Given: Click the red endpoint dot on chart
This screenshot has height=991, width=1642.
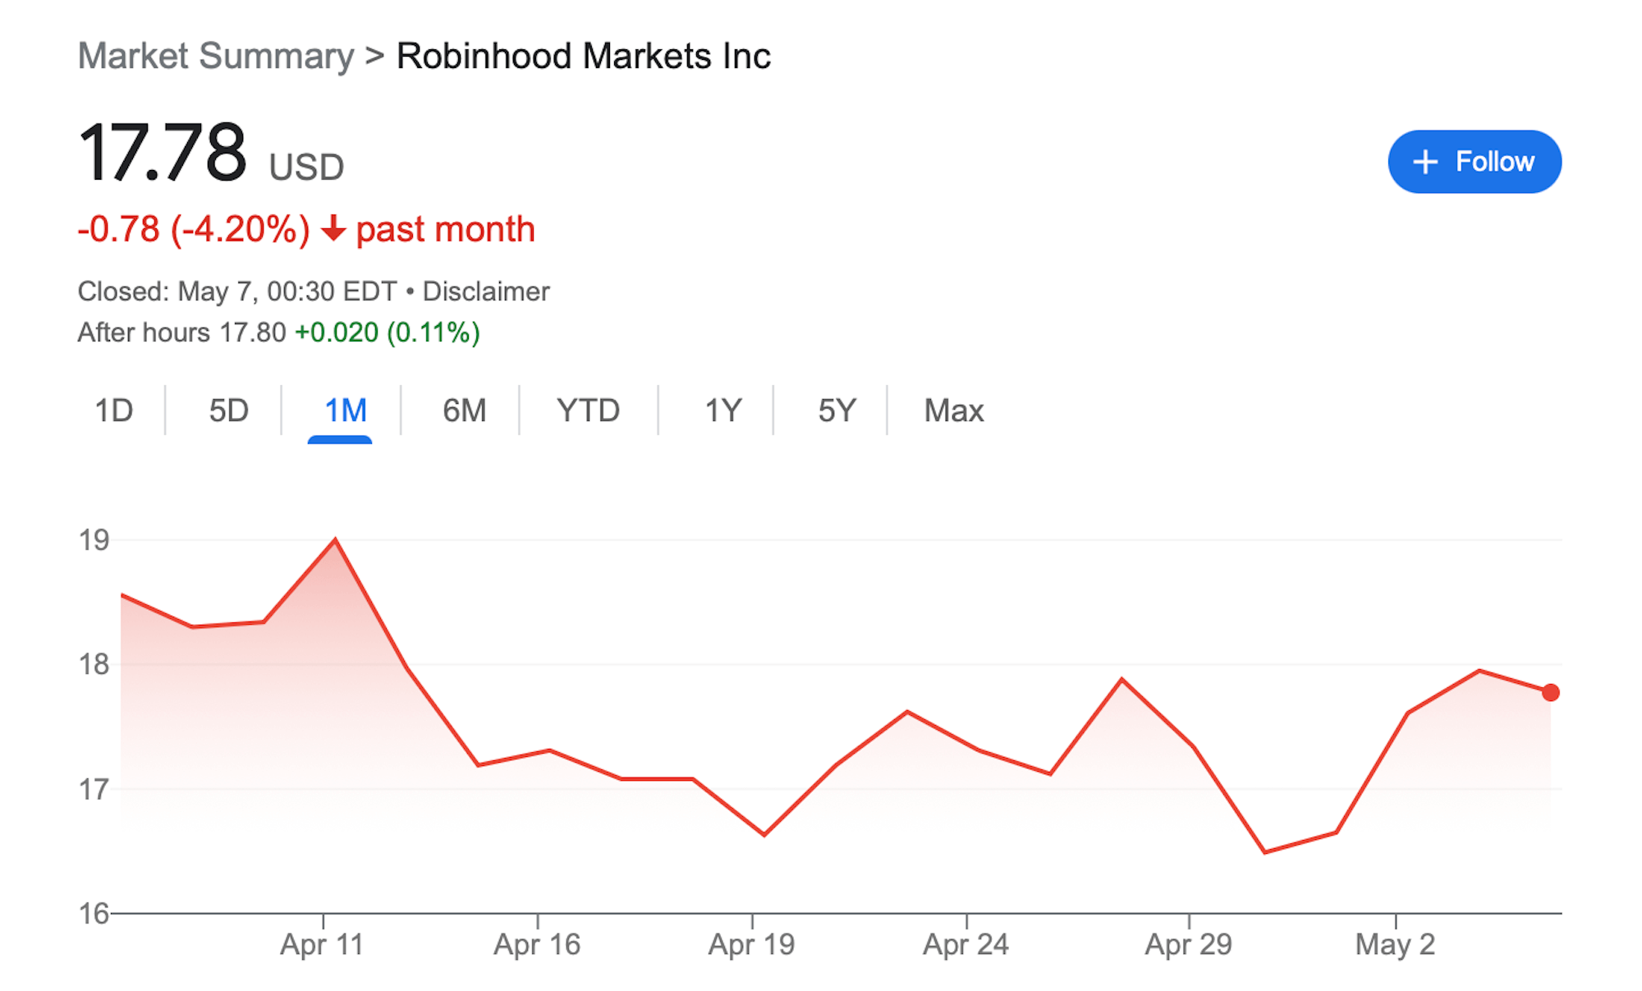Looking at the screenshot, I should 1550,693.
